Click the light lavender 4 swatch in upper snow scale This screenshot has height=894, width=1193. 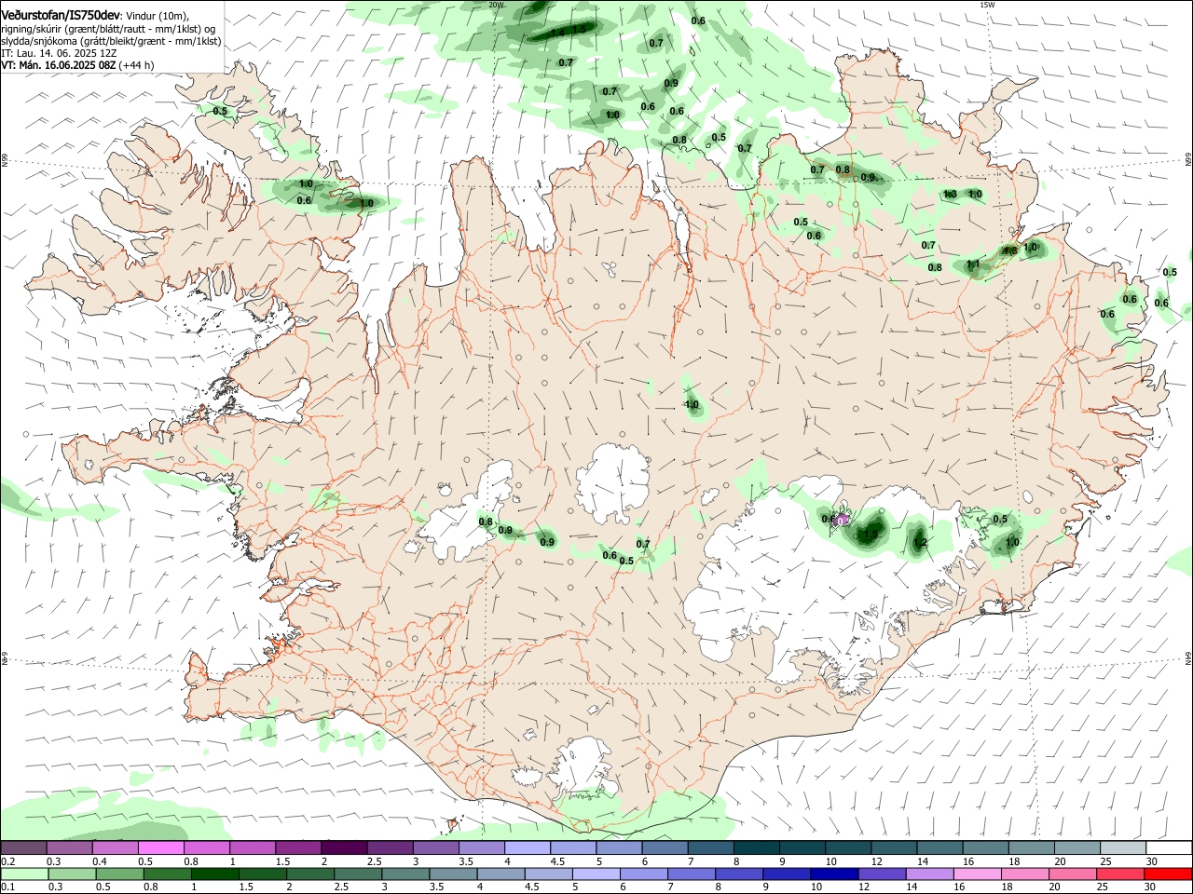527,848
